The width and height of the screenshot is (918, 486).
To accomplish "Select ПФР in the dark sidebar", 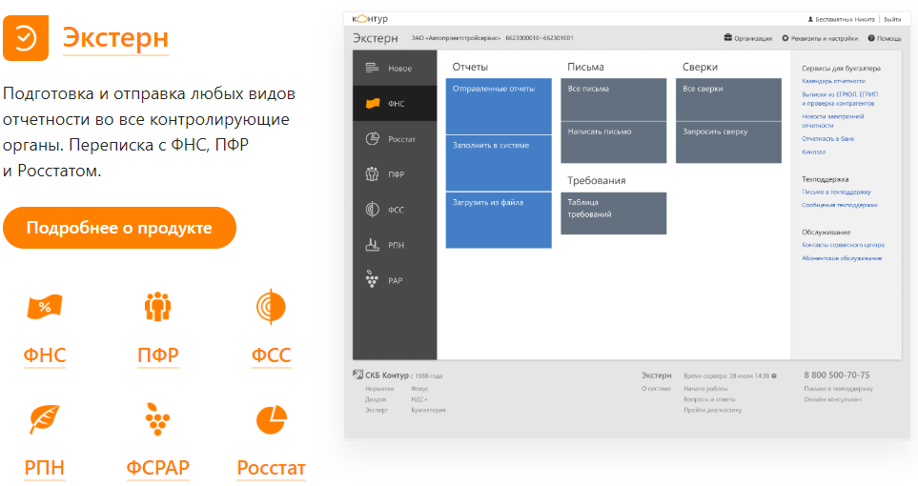I will pos(395,174).
